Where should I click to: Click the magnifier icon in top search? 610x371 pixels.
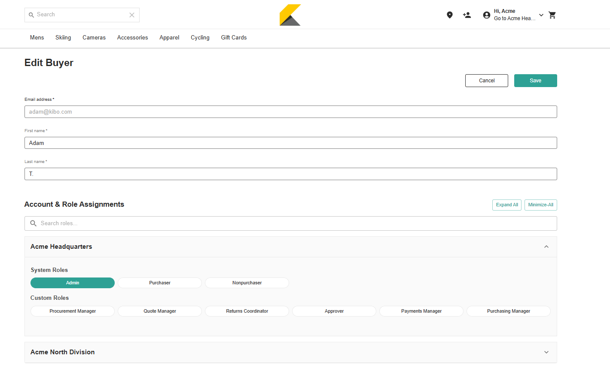31,15
